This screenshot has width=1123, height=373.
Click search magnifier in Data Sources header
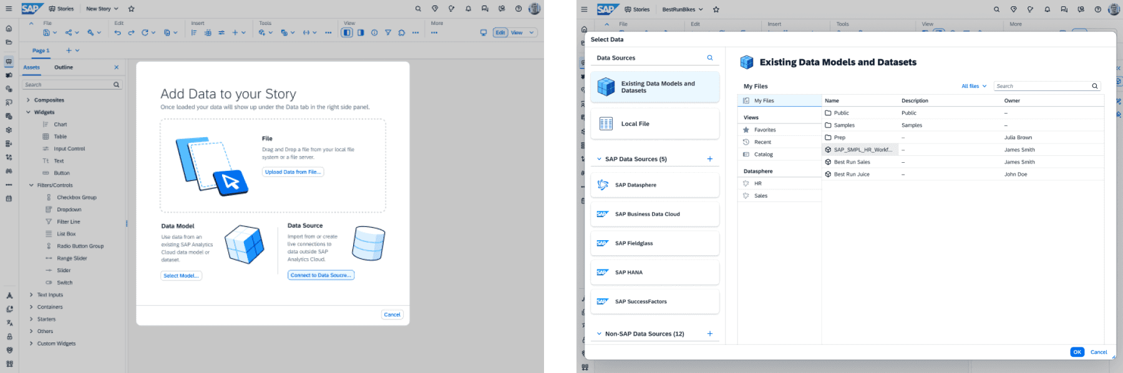[710, 58]
